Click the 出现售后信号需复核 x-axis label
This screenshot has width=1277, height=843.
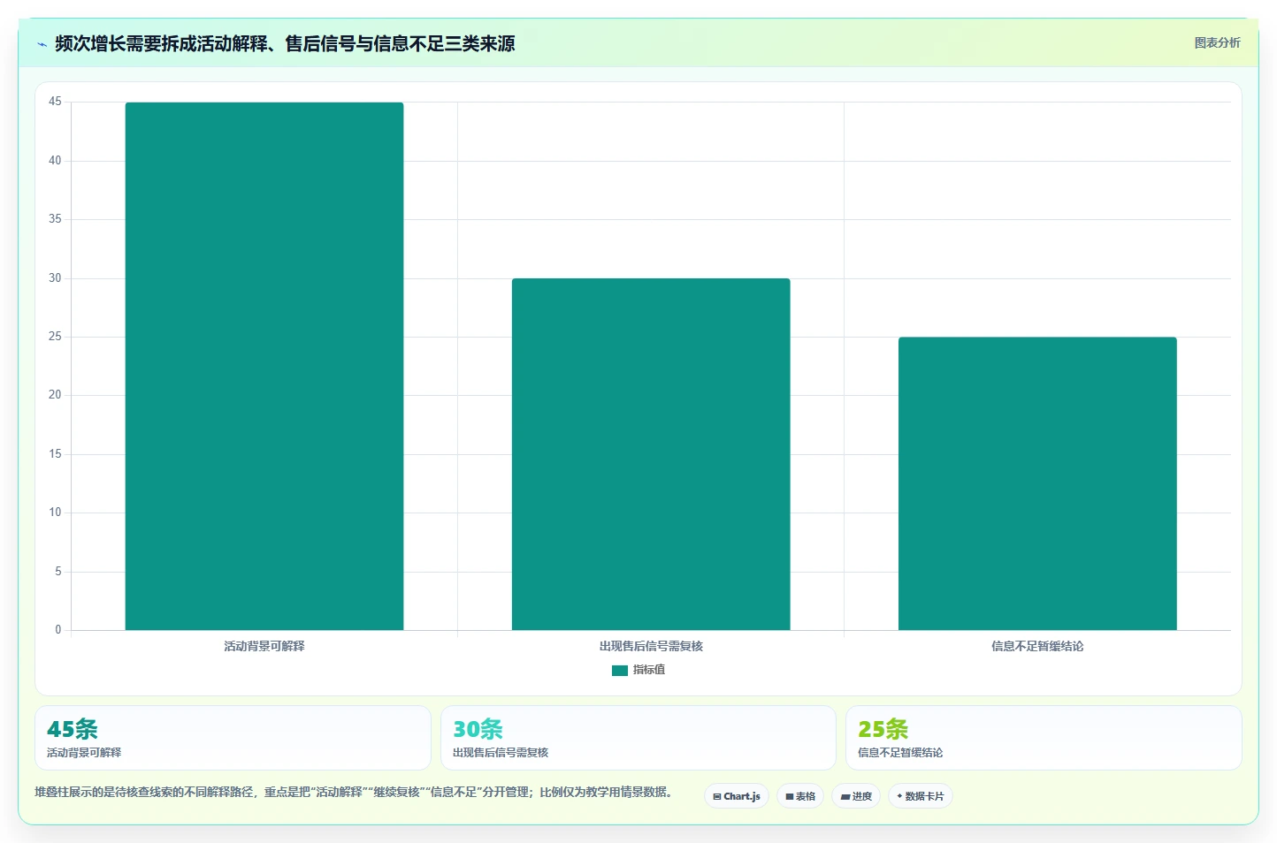coord(651,646)
